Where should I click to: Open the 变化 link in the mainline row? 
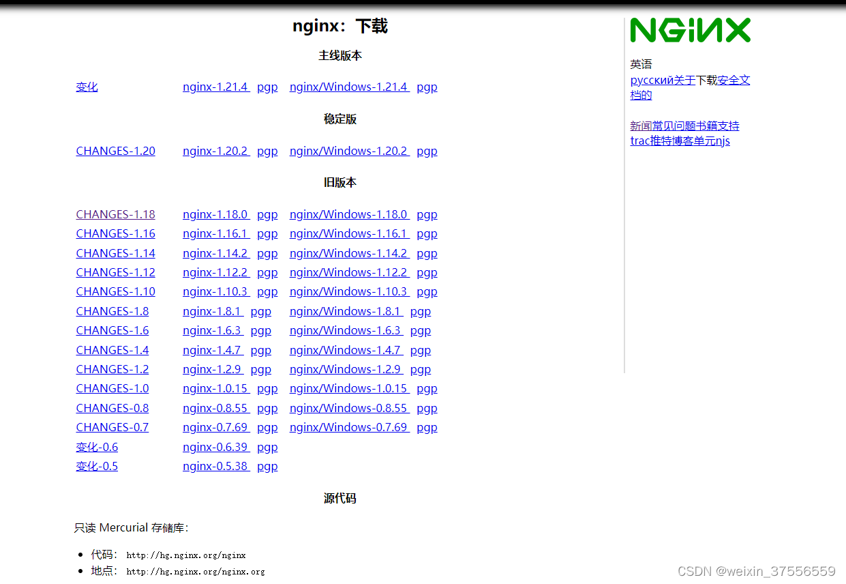pyautogui.click(x=87, y=87)
